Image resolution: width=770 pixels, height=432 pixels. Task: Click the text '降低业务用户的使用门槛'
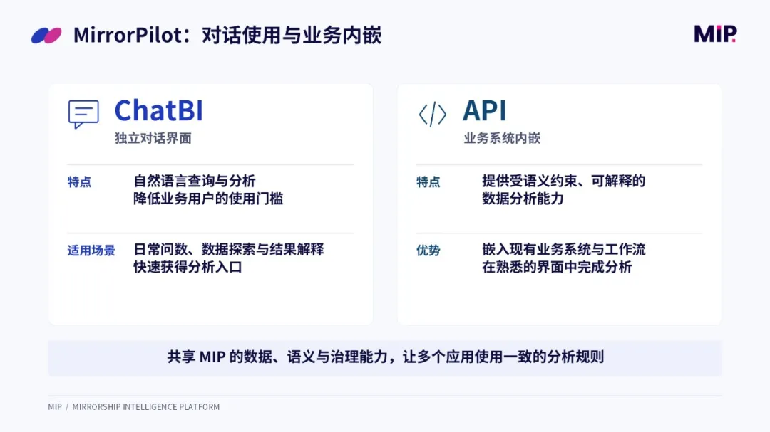(x=208, y=199)
